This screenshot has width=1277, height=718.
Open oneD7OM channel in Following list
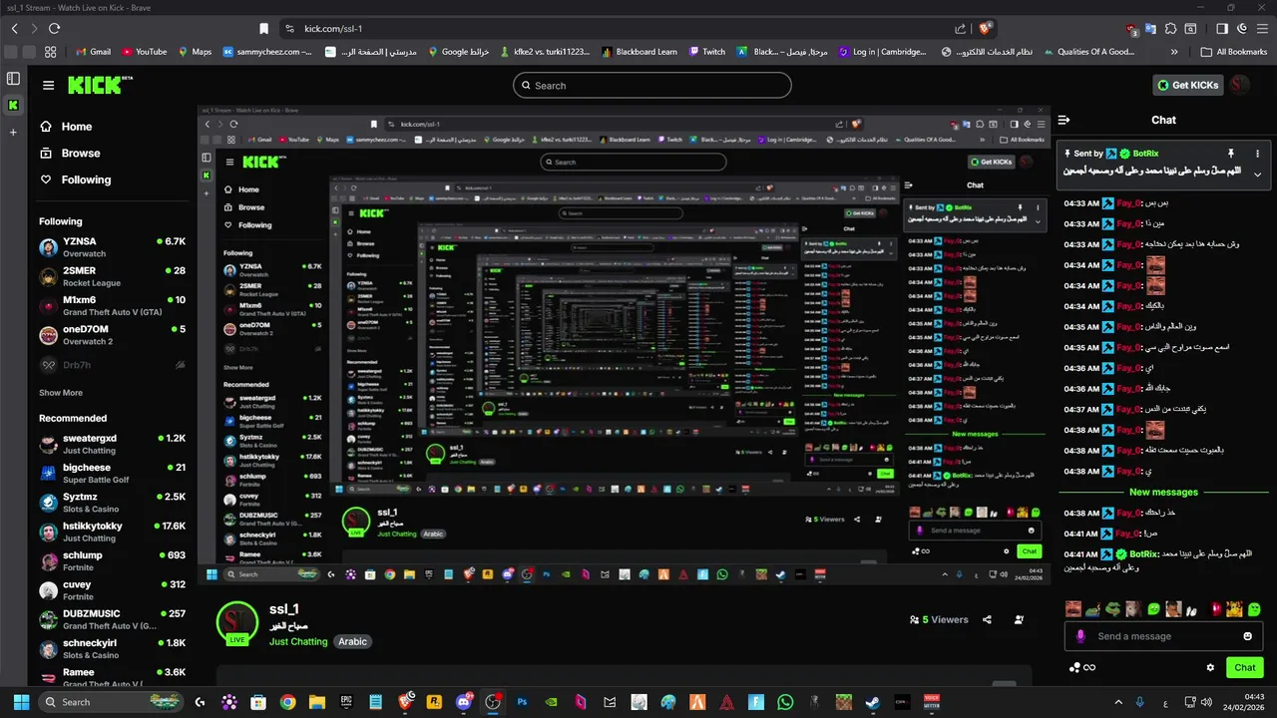tap(112, 335)
